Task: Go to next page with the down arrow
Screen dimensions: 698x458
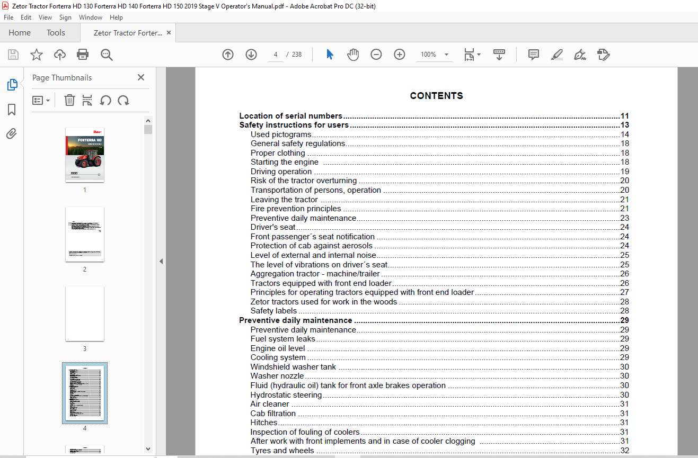Action: [x=251, y=55]
